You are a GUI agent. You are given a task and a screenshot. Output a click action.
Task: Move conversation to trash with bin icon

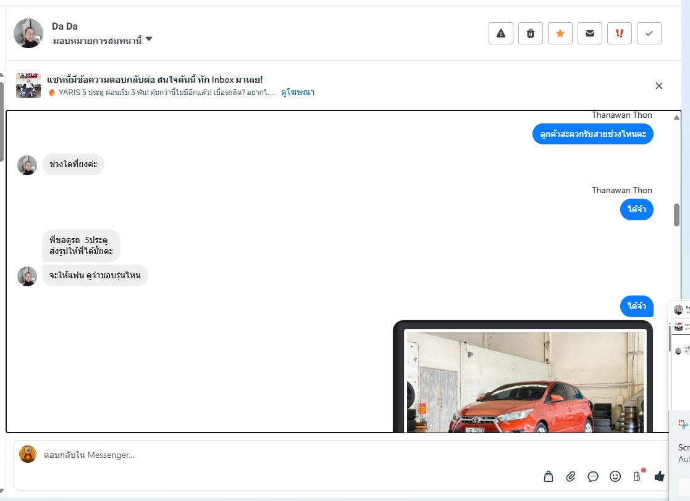pyautogui.click(x=531, y=33)
